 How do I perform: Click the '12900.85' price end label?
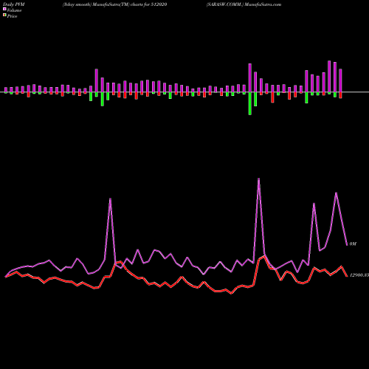(x=359, y=275)
